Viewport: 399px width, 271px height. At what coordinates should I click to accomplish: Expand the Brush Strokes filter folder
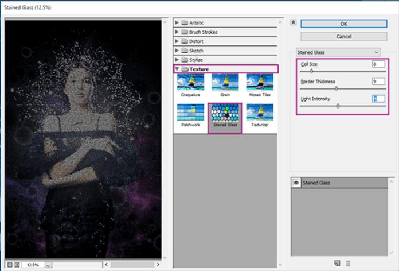[x=177, y=32]
